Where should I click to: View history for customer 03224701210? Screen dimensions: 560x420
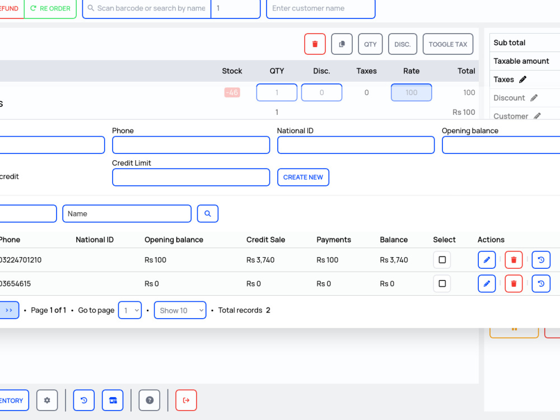541,260
